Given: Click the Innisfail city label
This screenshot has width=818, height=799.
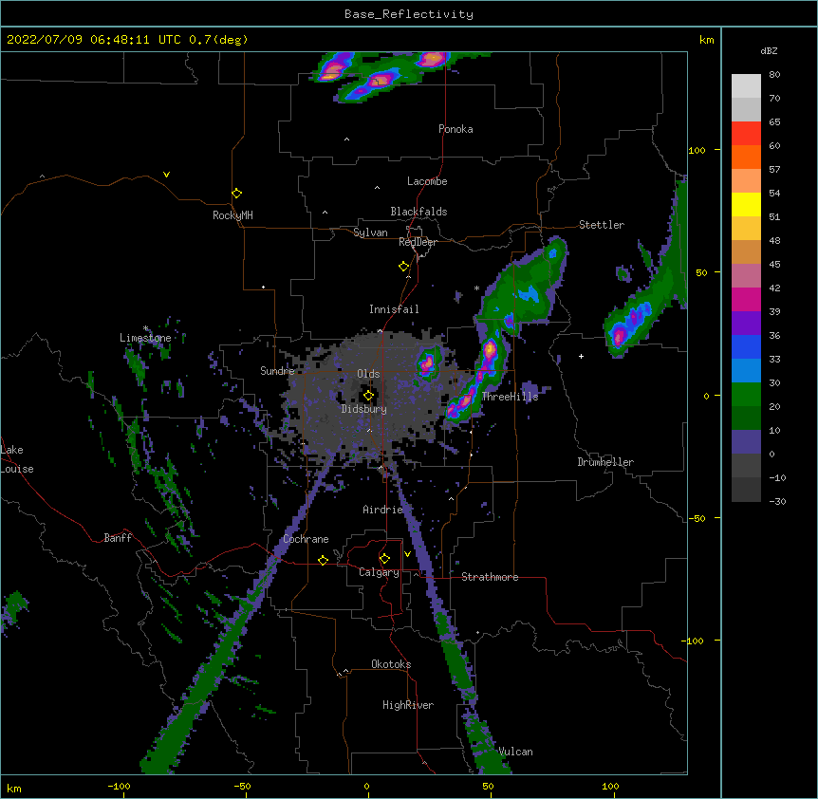Looking at the screenshot, I should (394, 309).
